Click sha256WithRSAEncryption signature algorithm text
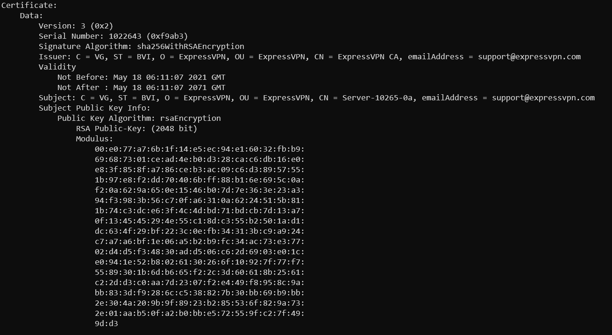 (190, 46)
